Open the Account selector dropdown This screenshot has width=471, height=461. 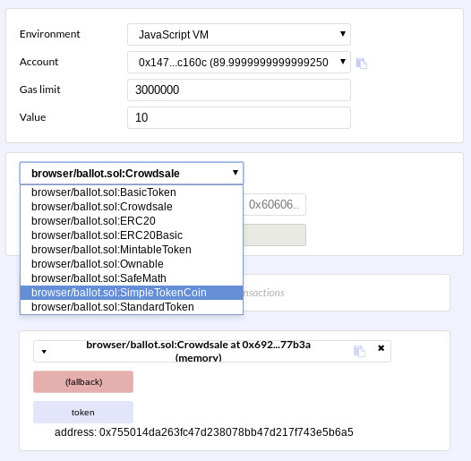pyautogui.click(x=239, y=62)
